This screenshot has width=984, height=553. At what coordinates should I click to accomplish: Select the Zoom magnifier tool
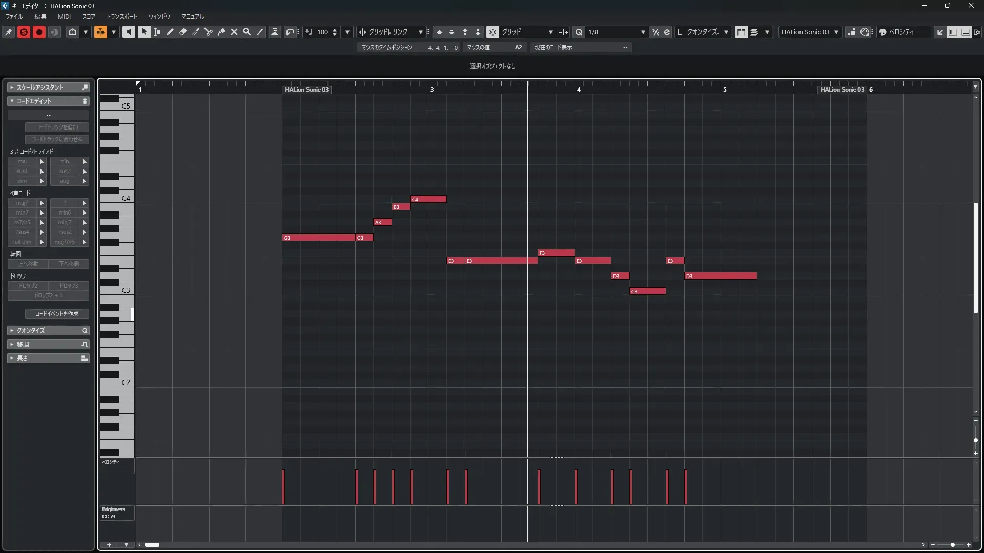(247, 32)
